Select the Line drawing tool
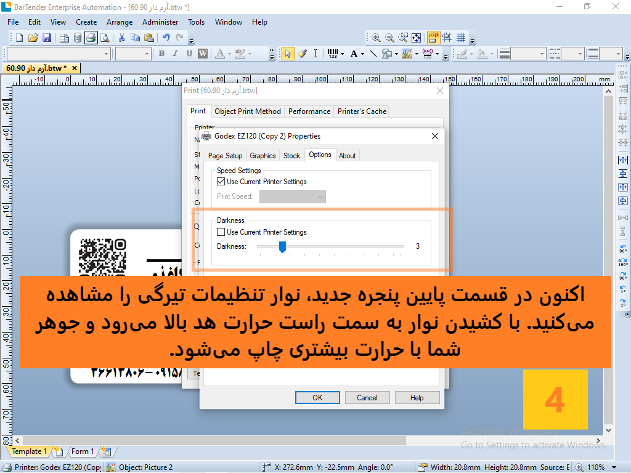 (x=373, y=54)
